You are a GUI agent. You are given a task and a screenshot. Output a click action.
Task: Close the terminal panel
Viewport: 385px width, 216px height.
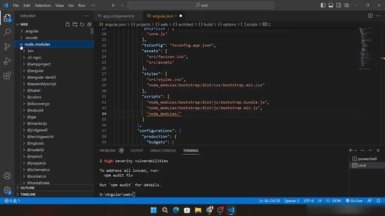coord(378,151)
